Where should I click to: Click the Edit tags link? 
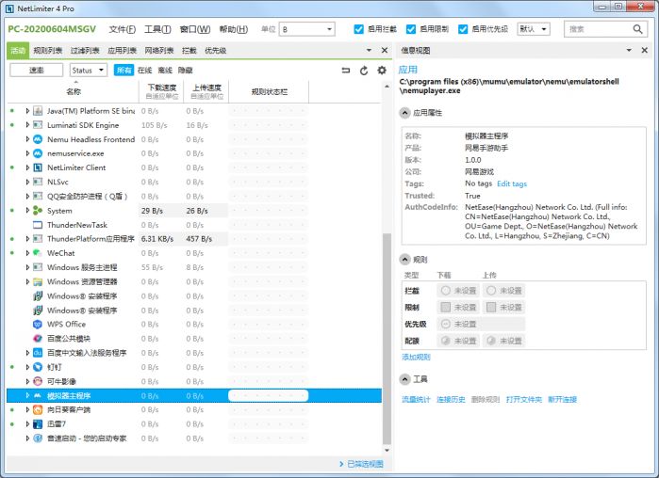click(512, 183)
